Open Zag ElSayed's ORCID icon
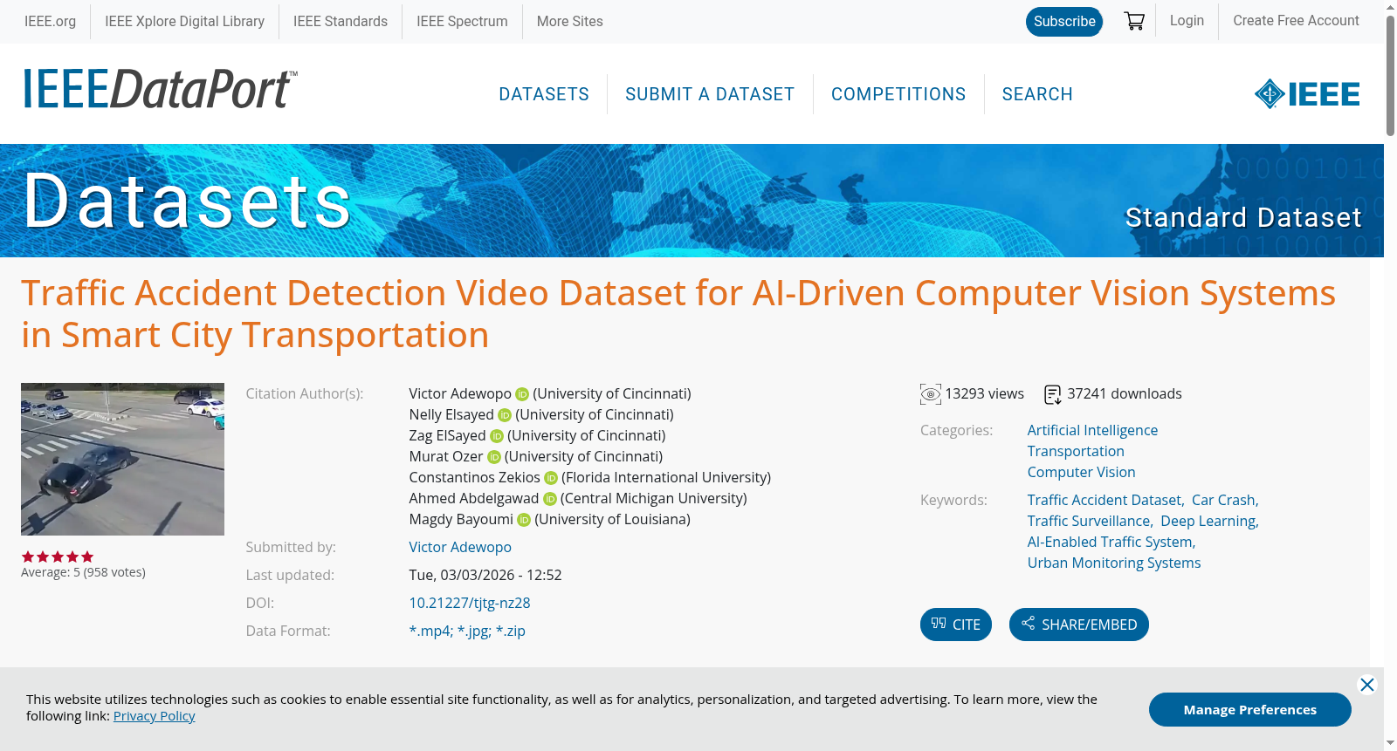Screen dimensions: 1397x751 coord(497,436)
